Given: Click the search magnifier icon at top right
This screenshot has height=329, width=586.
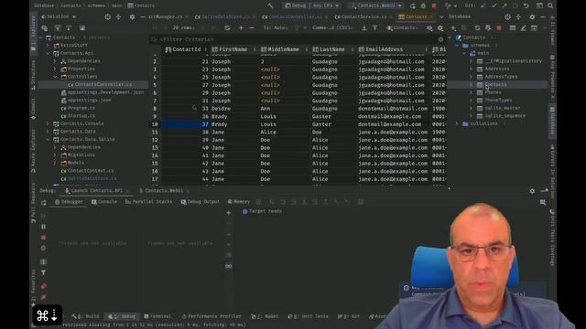Looking at the screenshot, I should [x=550, y=5].
